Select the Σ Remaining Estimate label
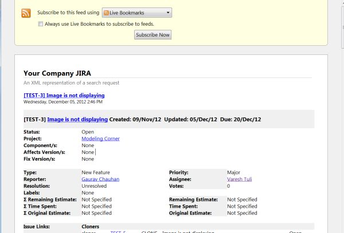 click(x=50, y=199)
